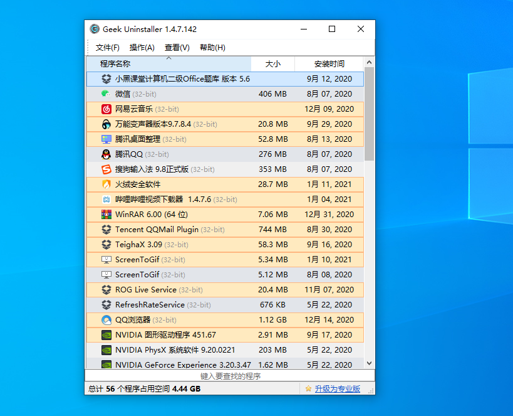Click the RefreshRateService icon
The height and width of the screenshot is (416, 513).
[106, 305]
